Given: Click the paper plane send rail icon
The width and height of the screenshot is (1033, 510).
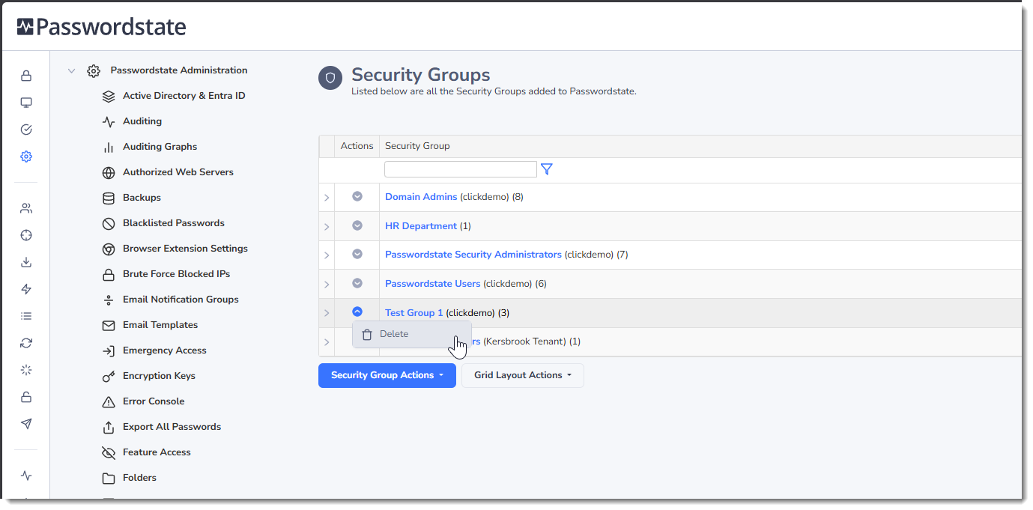Looking at the screenshot, I should tap(26, 424).
